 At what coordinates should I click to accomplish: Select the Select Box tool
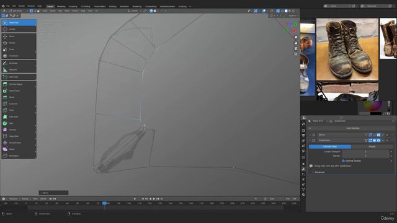tap(19, 22)
